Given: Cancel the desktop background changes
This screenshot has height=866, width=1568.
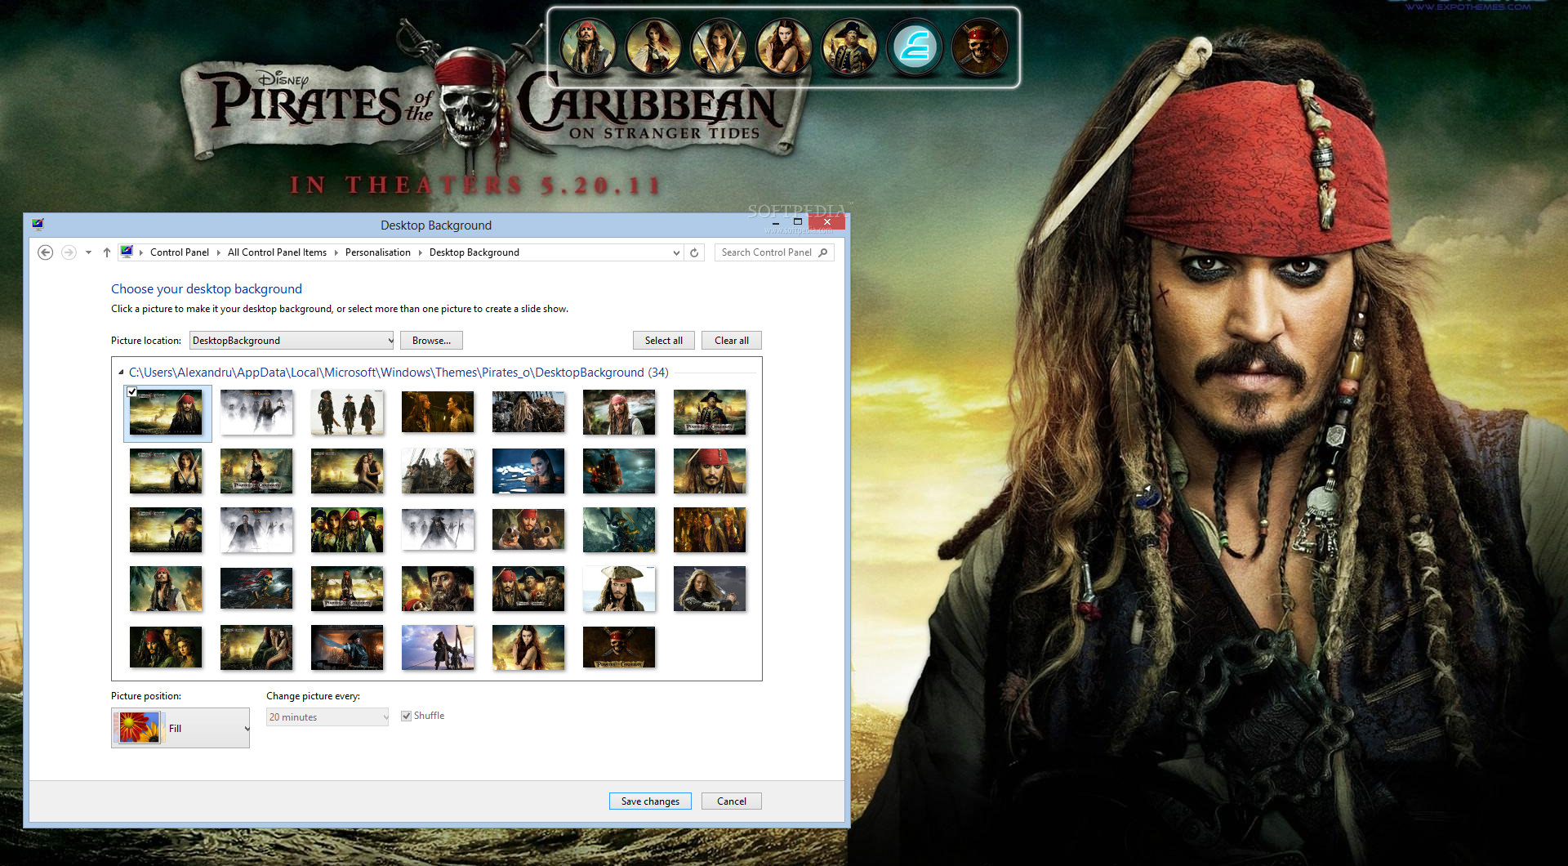Looking at the screenshot, I should pos(732,801).
